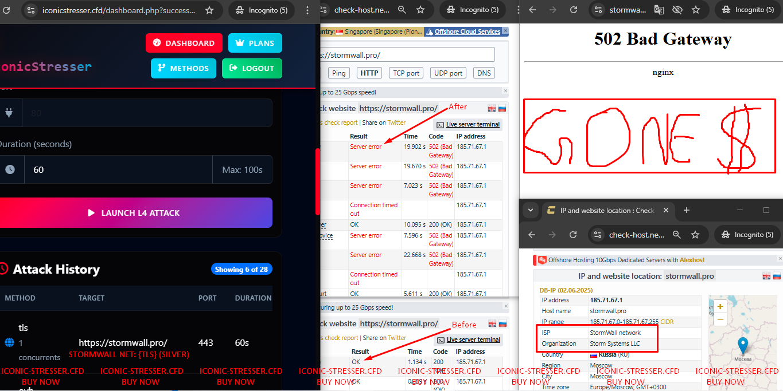
Task: Bookmark the 502 Bad Gateway page
Action: click(x=696, y=10)
